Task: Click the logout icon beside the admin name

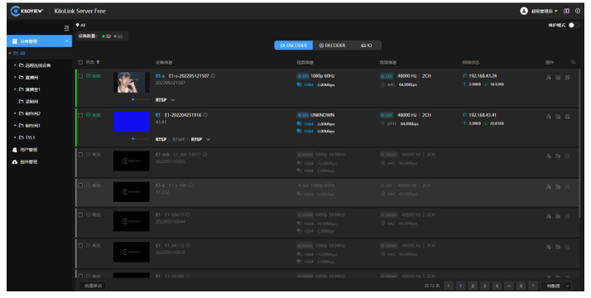Action: pos(566,11)
